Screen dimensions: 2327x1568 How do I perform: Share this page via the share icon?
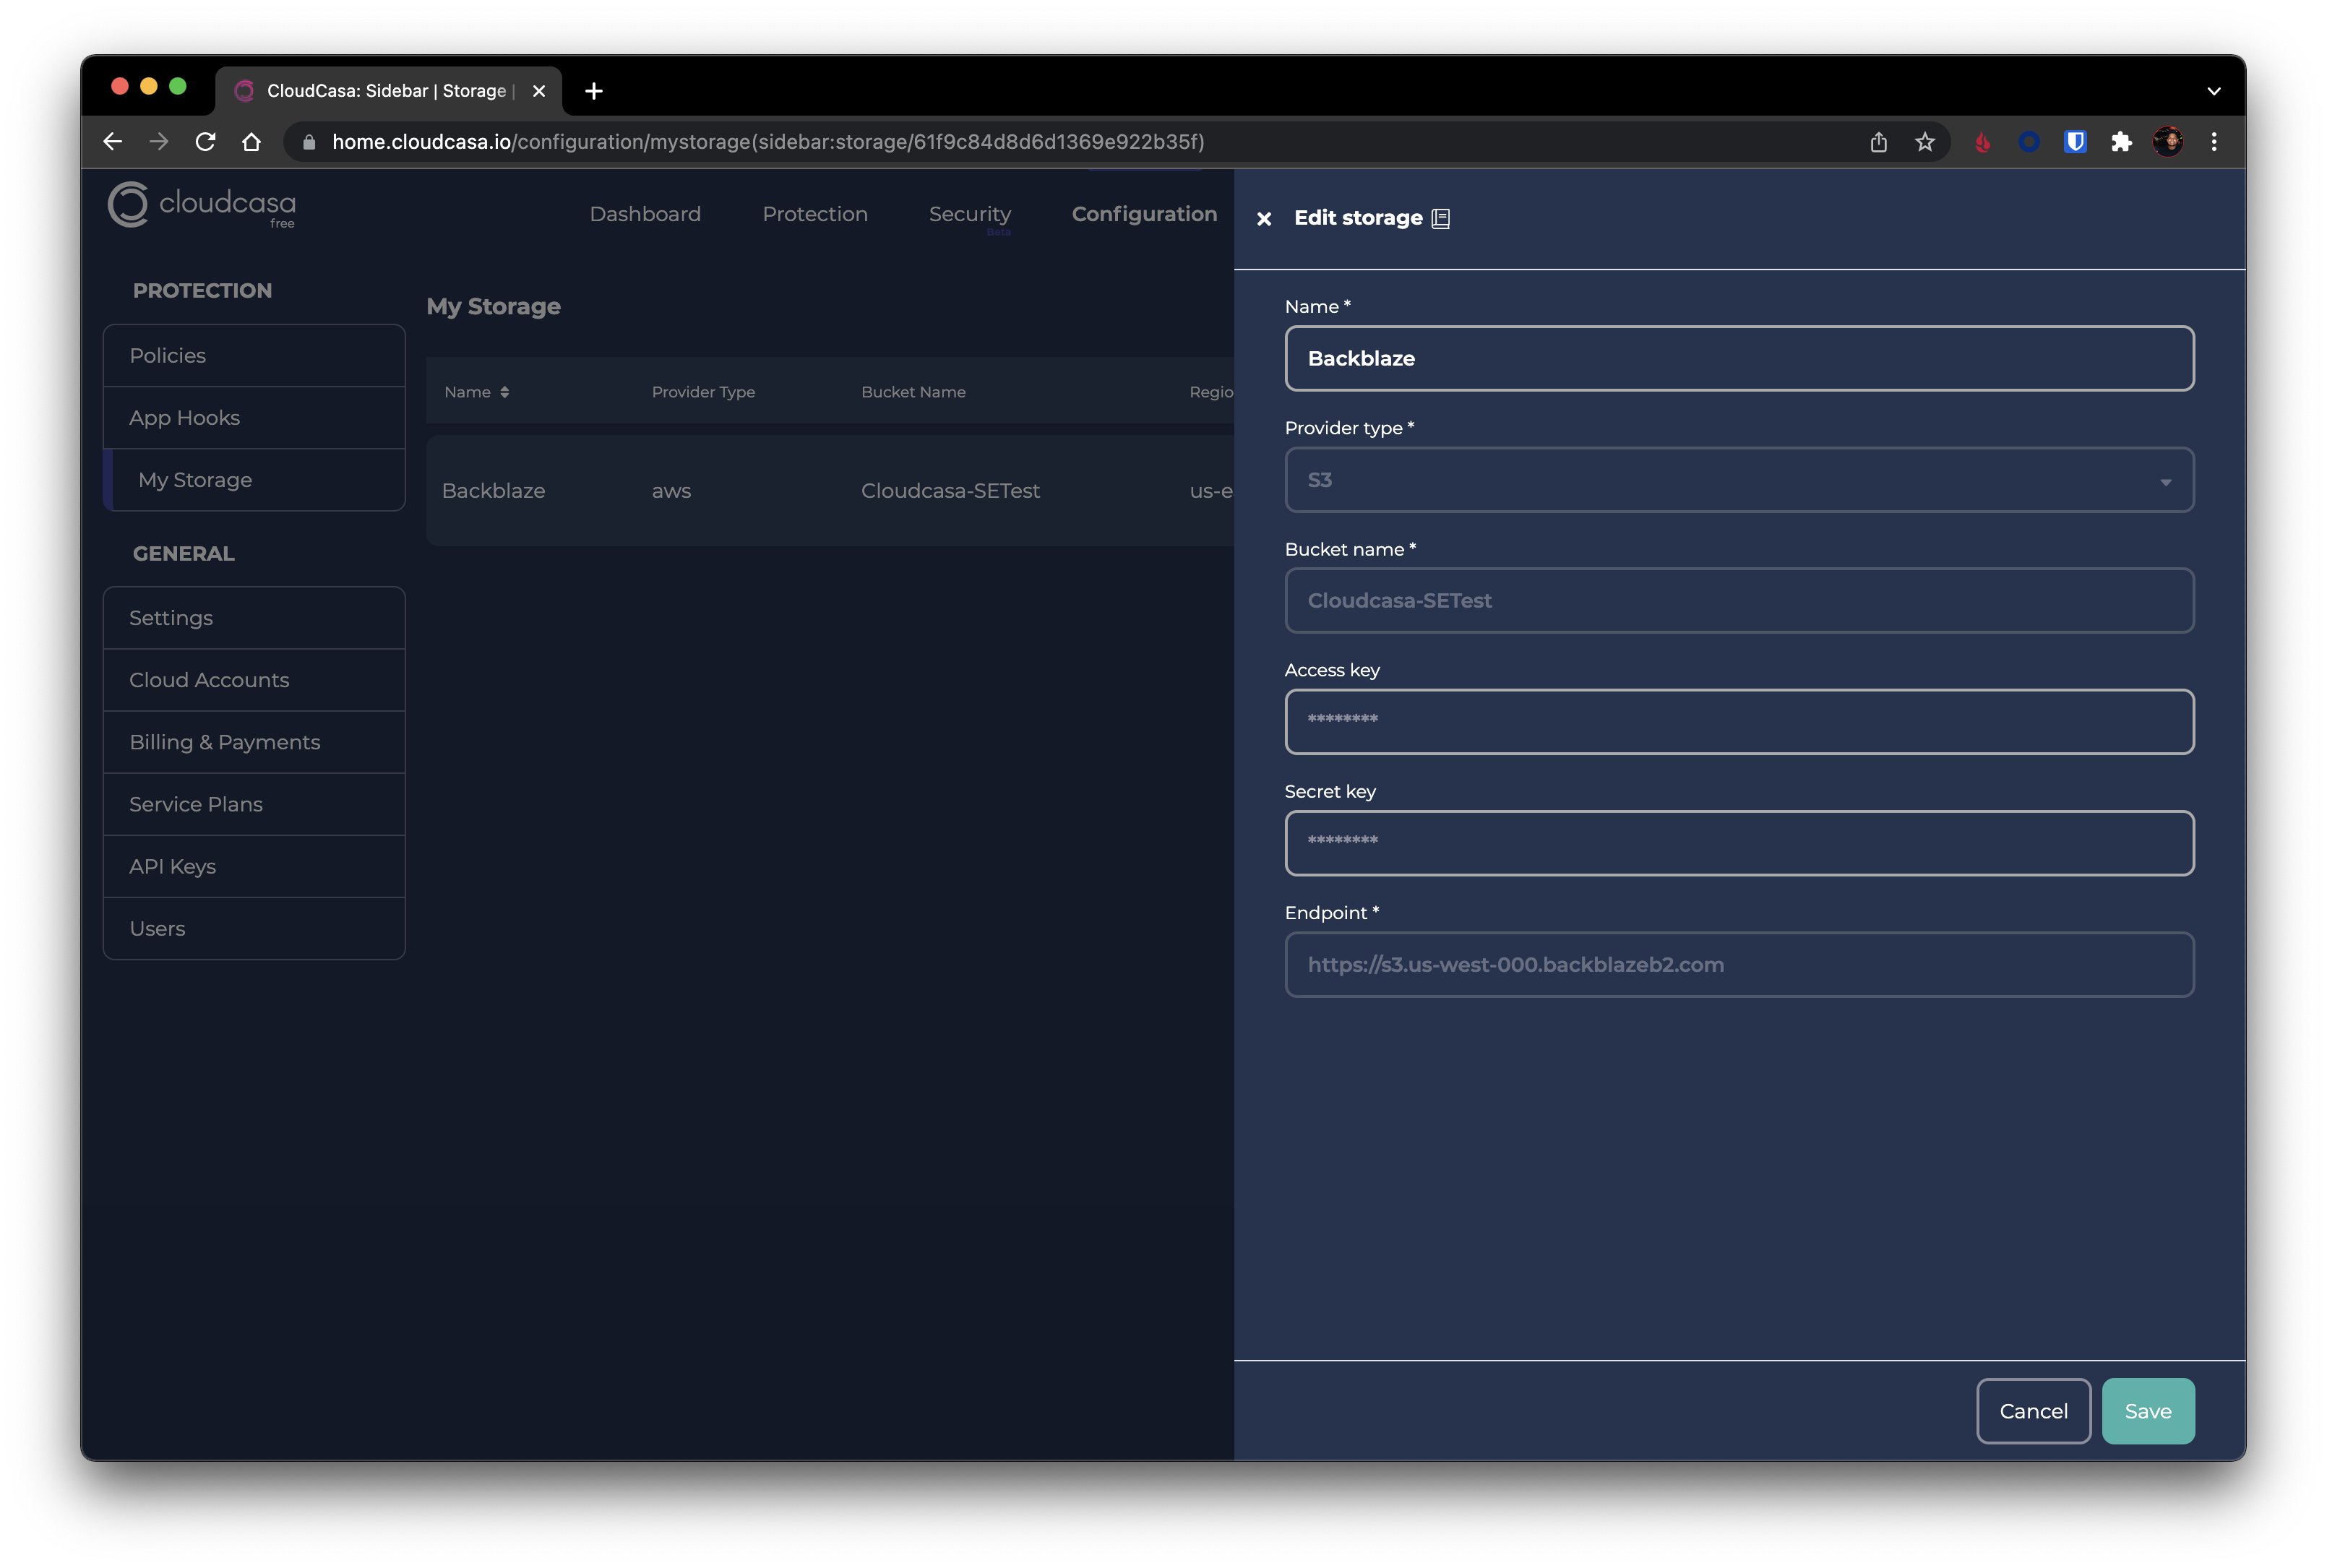pyautogui.click(x=1878, y=142)
